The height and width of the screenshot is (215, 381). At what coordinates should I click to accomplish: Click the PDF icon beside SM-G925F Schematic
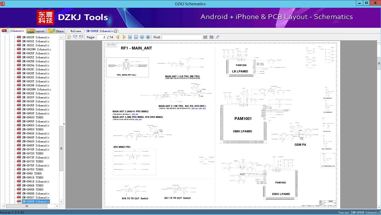[x=19, y=53]
